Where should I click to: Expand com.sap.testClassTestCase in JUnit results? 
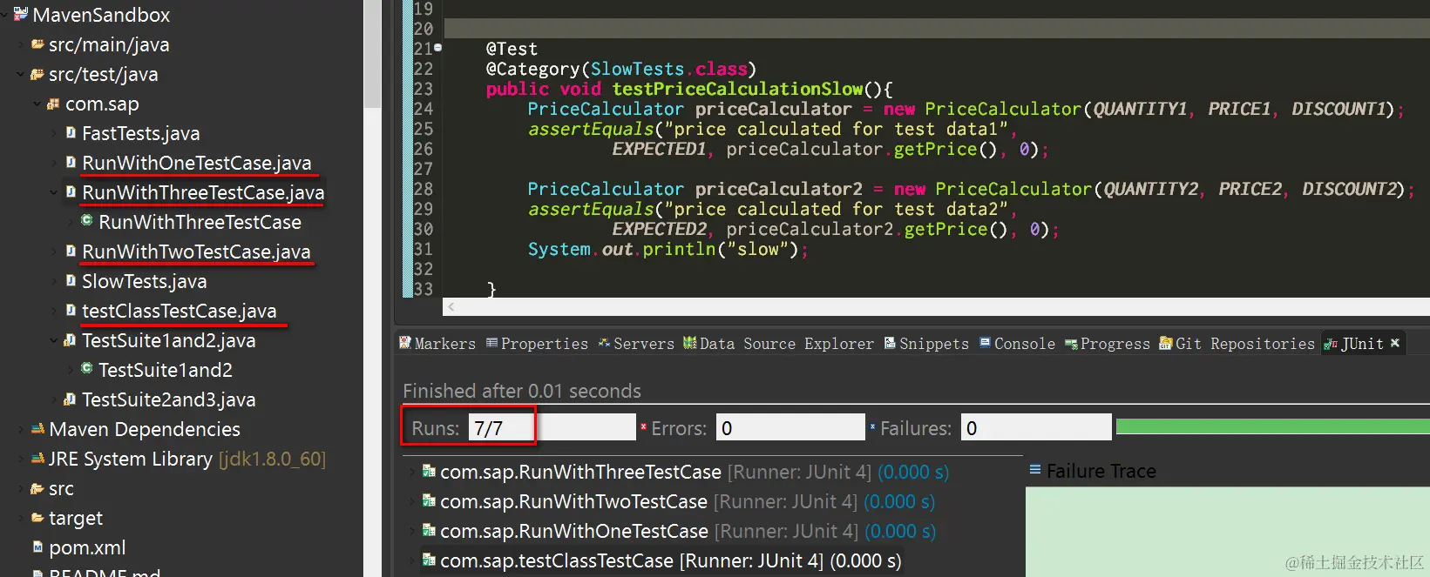pyautogui.click(x=412, y=560)
